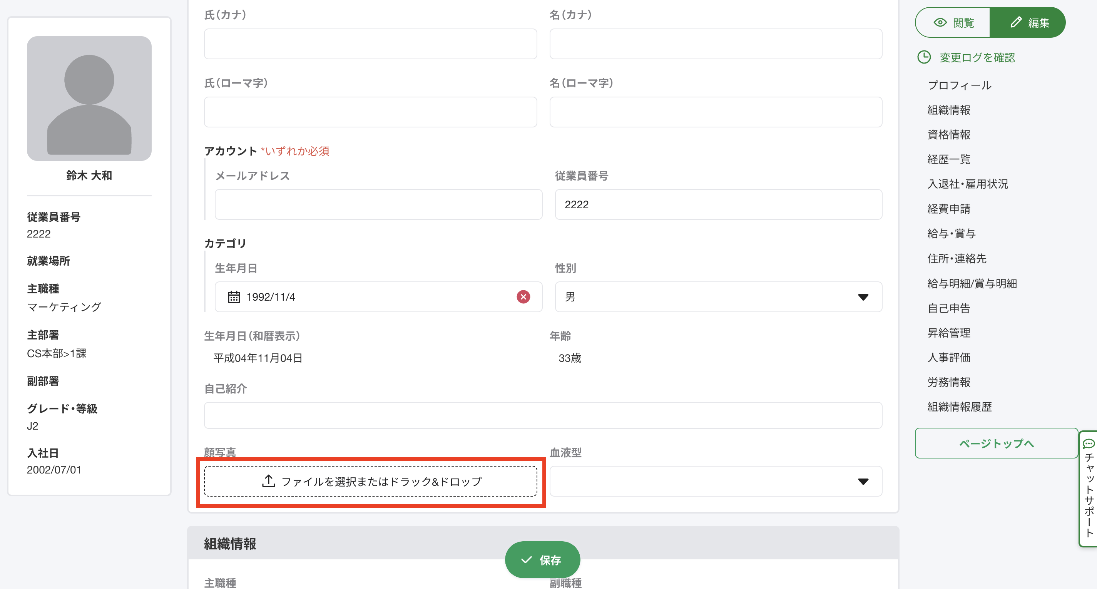
Task: Focus the メールアドレス input field
Action: [x=378, y=204]
